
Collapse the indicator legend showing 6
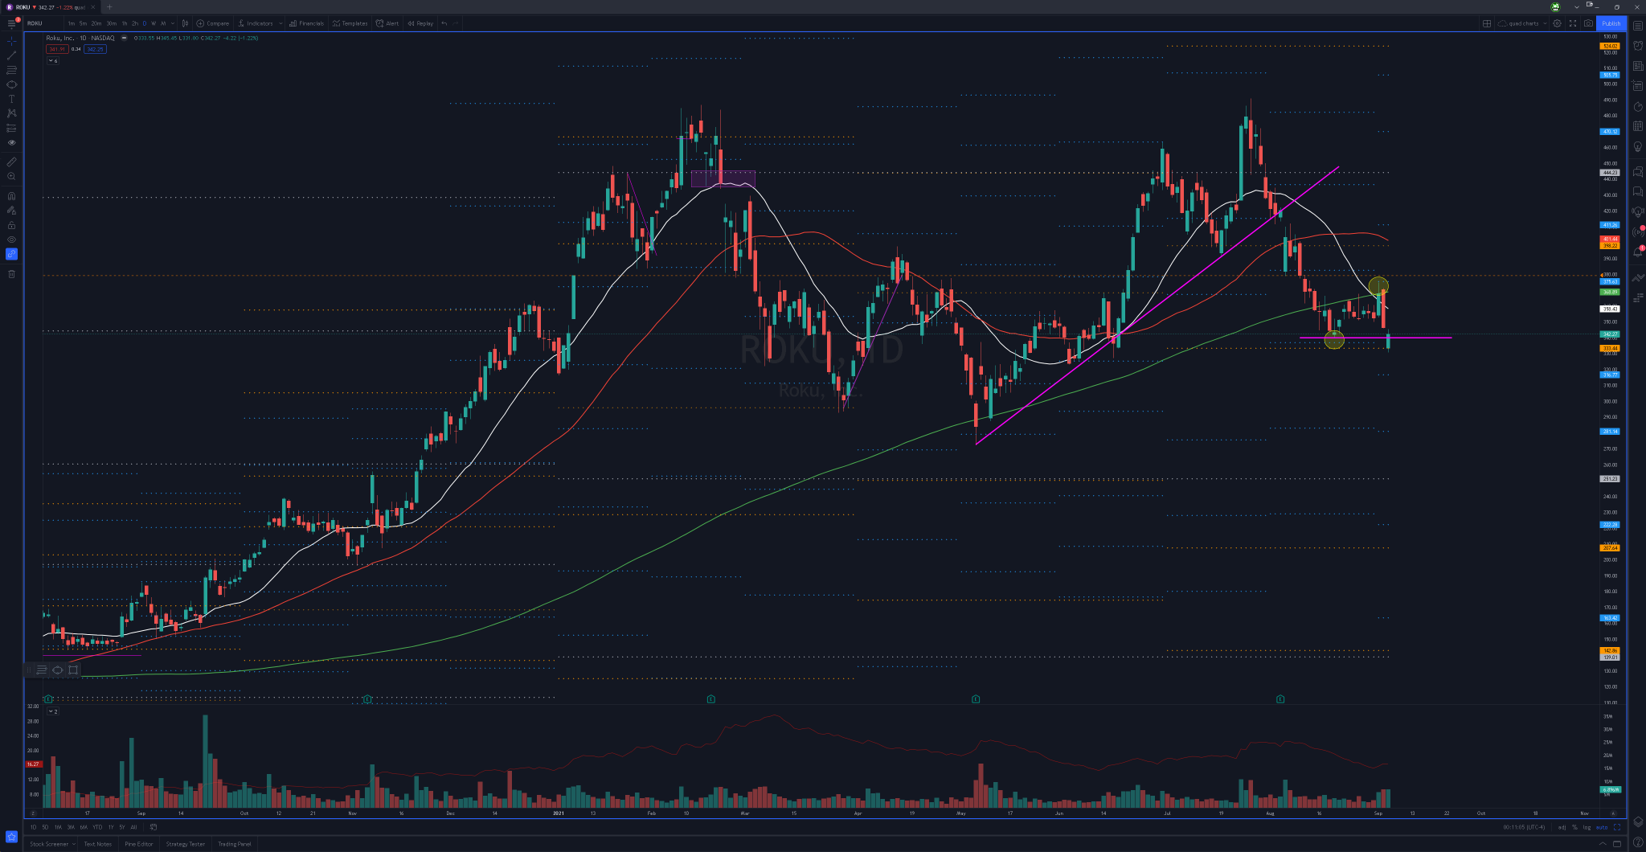52,61
